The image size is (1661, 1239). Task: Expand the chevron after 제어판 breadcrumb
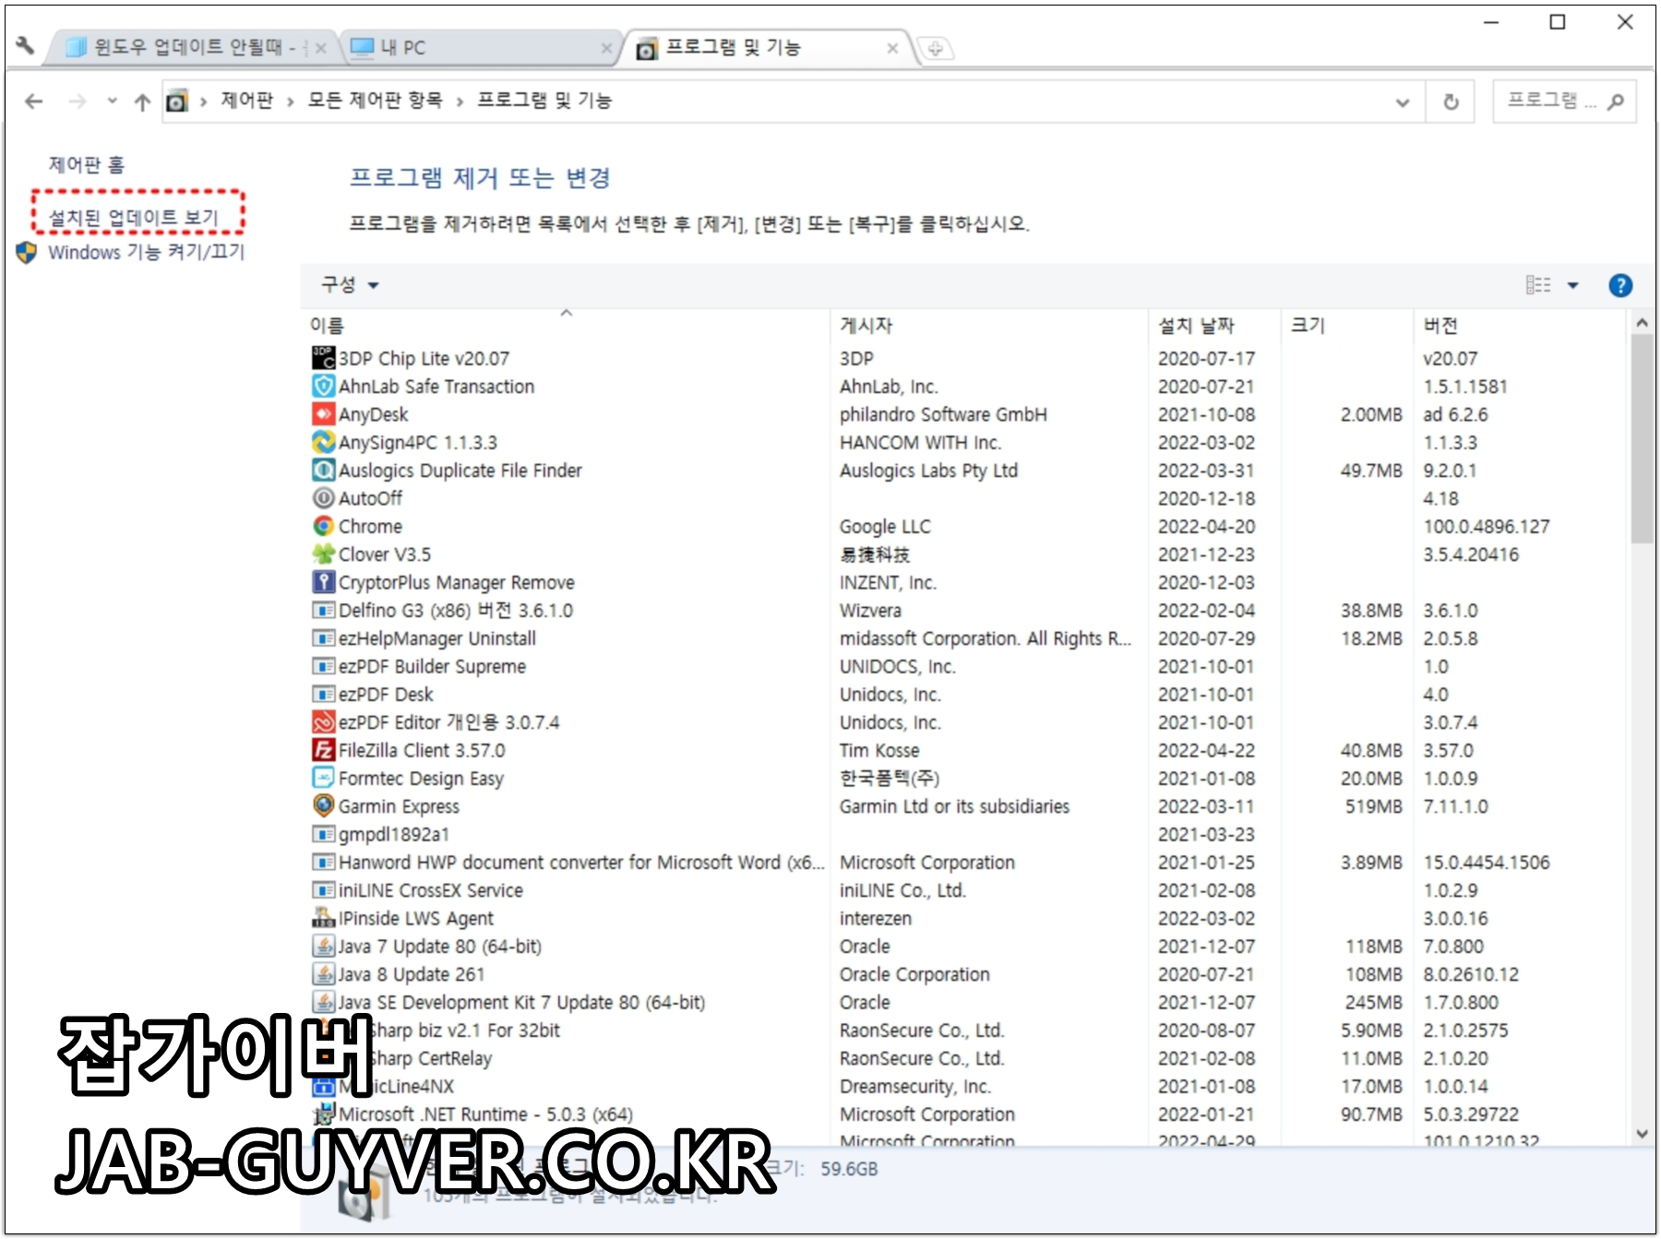(290, 101)
